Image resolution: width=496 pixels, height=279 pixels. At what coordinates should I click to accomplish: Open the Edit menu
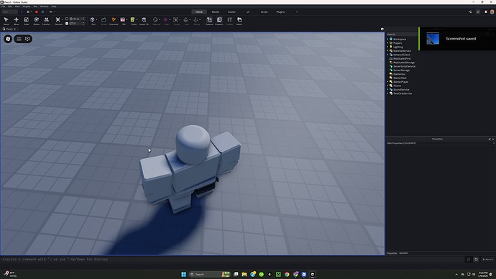(10, 6)
